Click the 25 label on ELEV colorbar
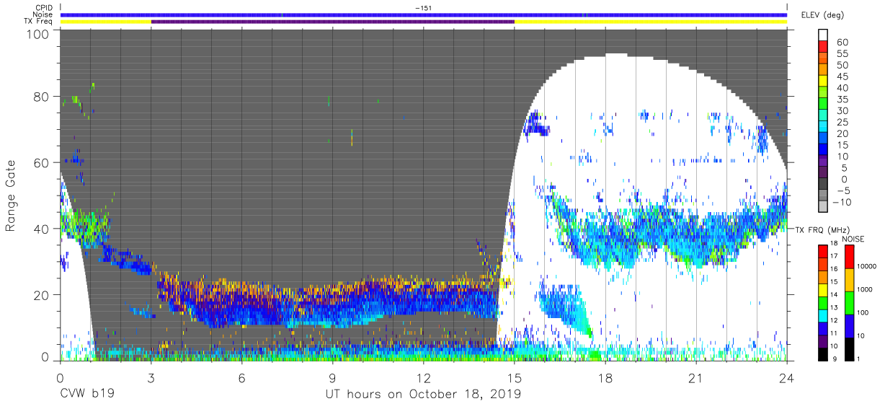Image resolution: width=885 pixels, height=409 pixels. (x=842, y=123)
